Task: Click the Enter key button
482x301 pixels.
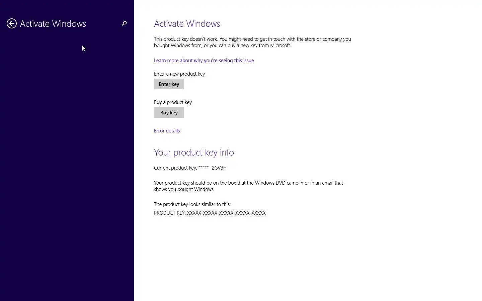Action: pos(169,84)
